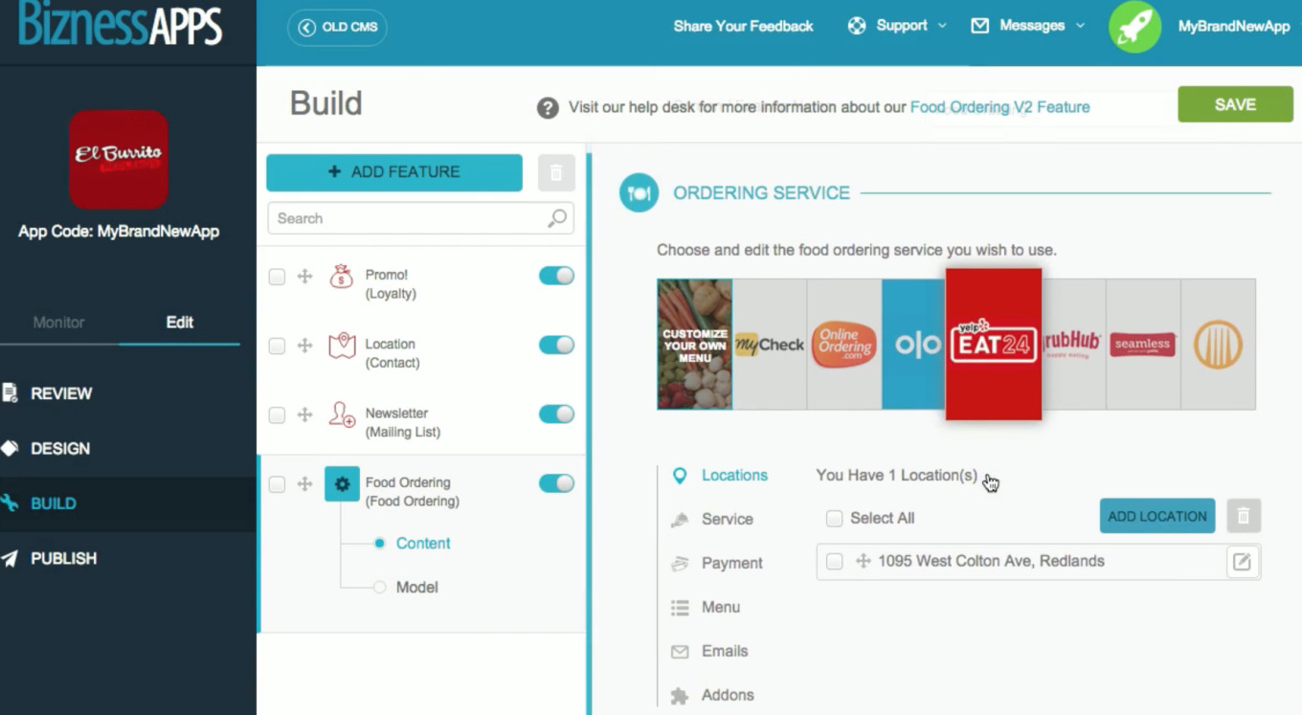Click the Food Ordering gear icon
The height and width of the screenshot is (715, 1302).
pos(342,484)
